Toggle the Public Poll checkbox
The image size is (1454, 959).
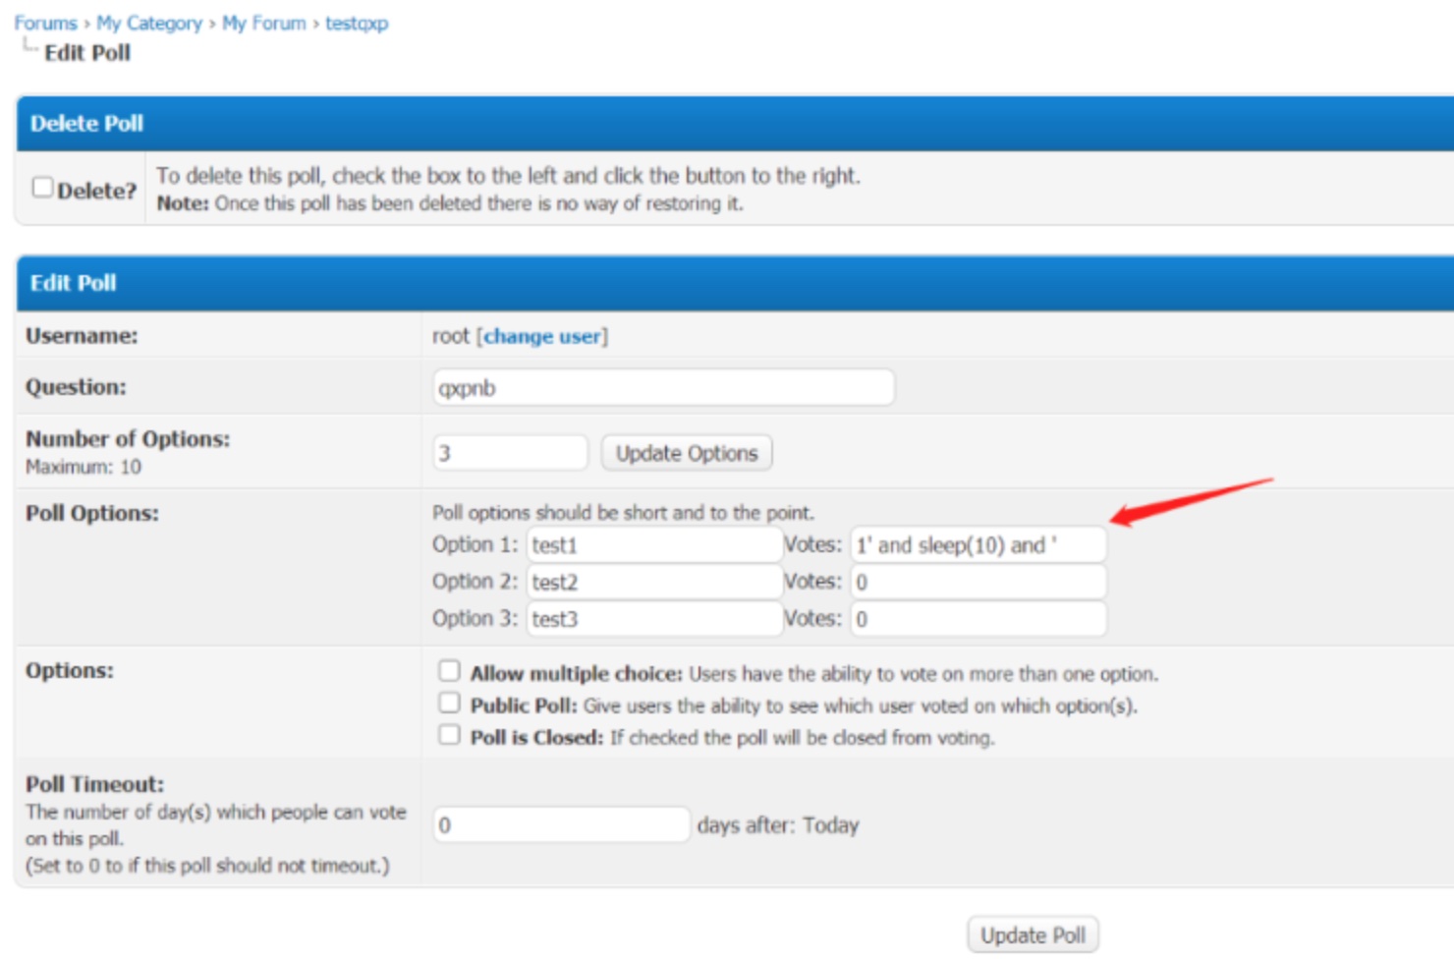pyautogui.click(x=449, y=704)
